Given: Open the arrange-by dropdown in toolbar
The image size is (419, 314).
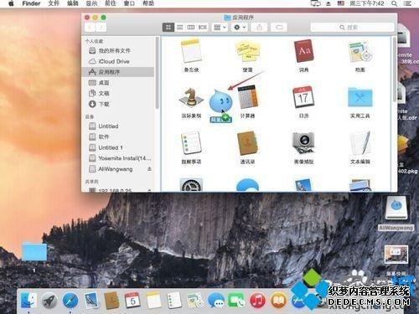Looking at the screenshot, I should (220, 27).
